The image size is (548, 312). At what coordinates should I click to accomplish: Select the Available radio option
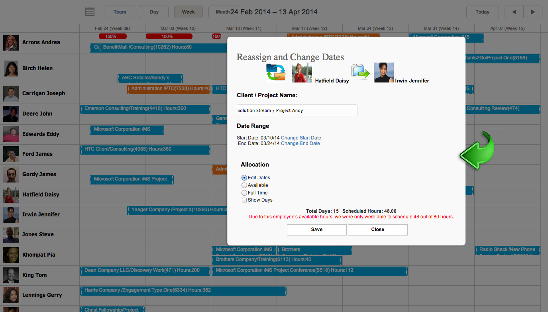coord(244,185)
